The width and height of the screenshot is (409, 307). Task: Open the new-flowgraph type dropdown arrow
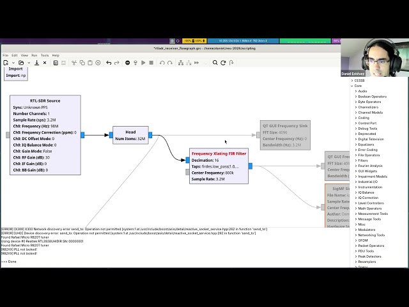coord(13,63)
